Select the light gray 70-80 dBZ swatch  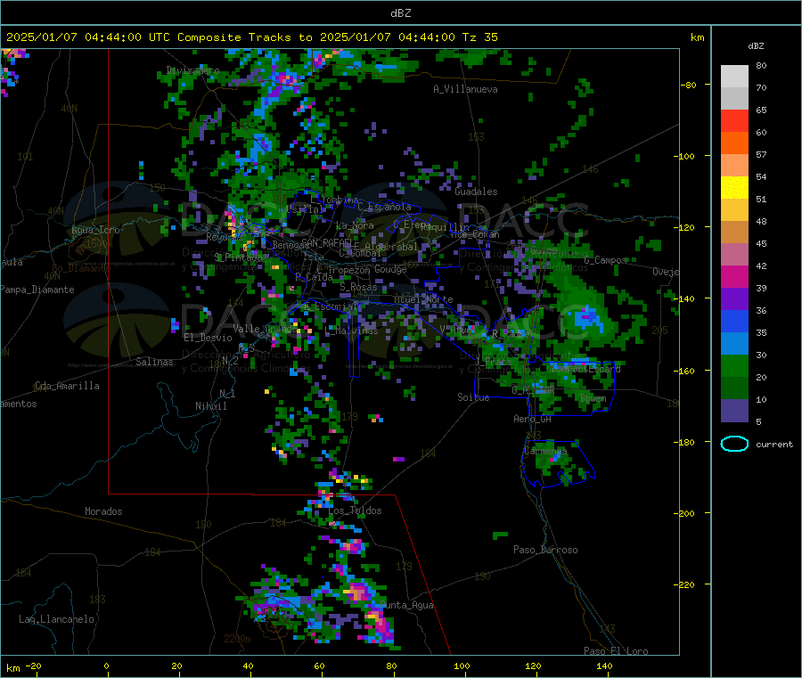point(734,77)
